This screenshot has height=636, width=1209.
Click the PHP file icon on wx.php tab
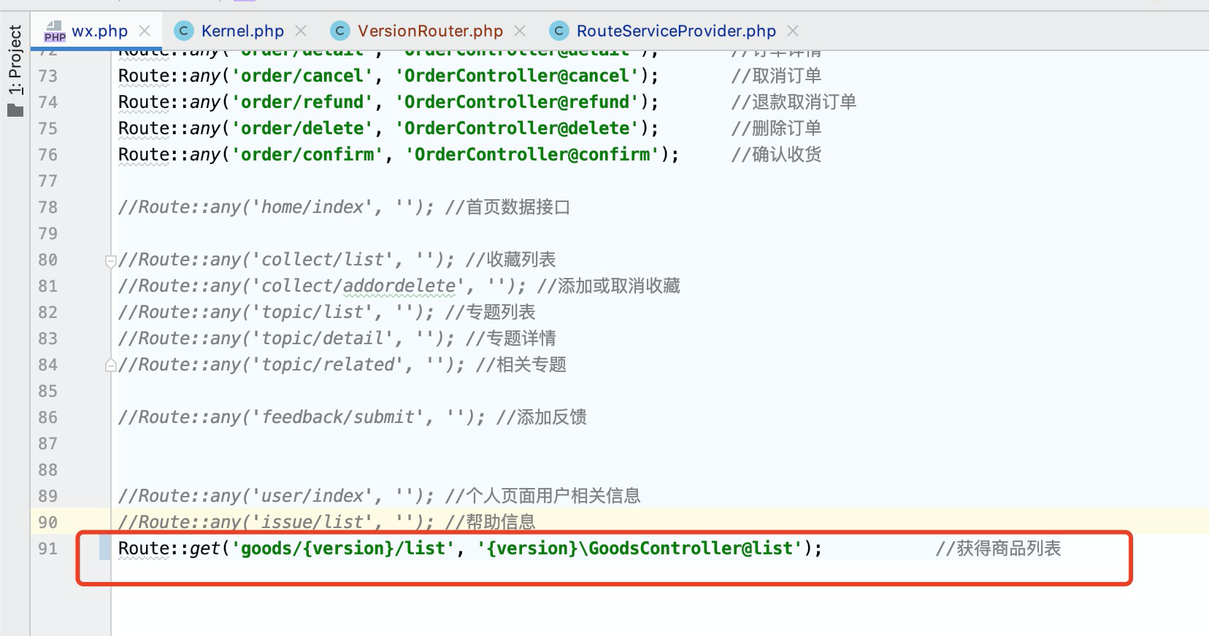[54, 31]
